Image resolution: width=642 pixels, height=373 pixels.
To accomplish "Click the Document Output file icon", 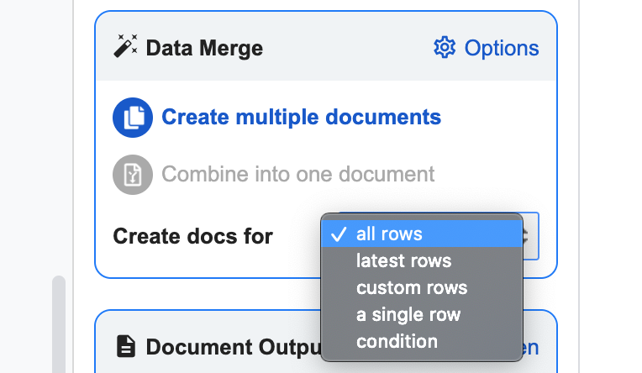I will (x=125, y=346).
